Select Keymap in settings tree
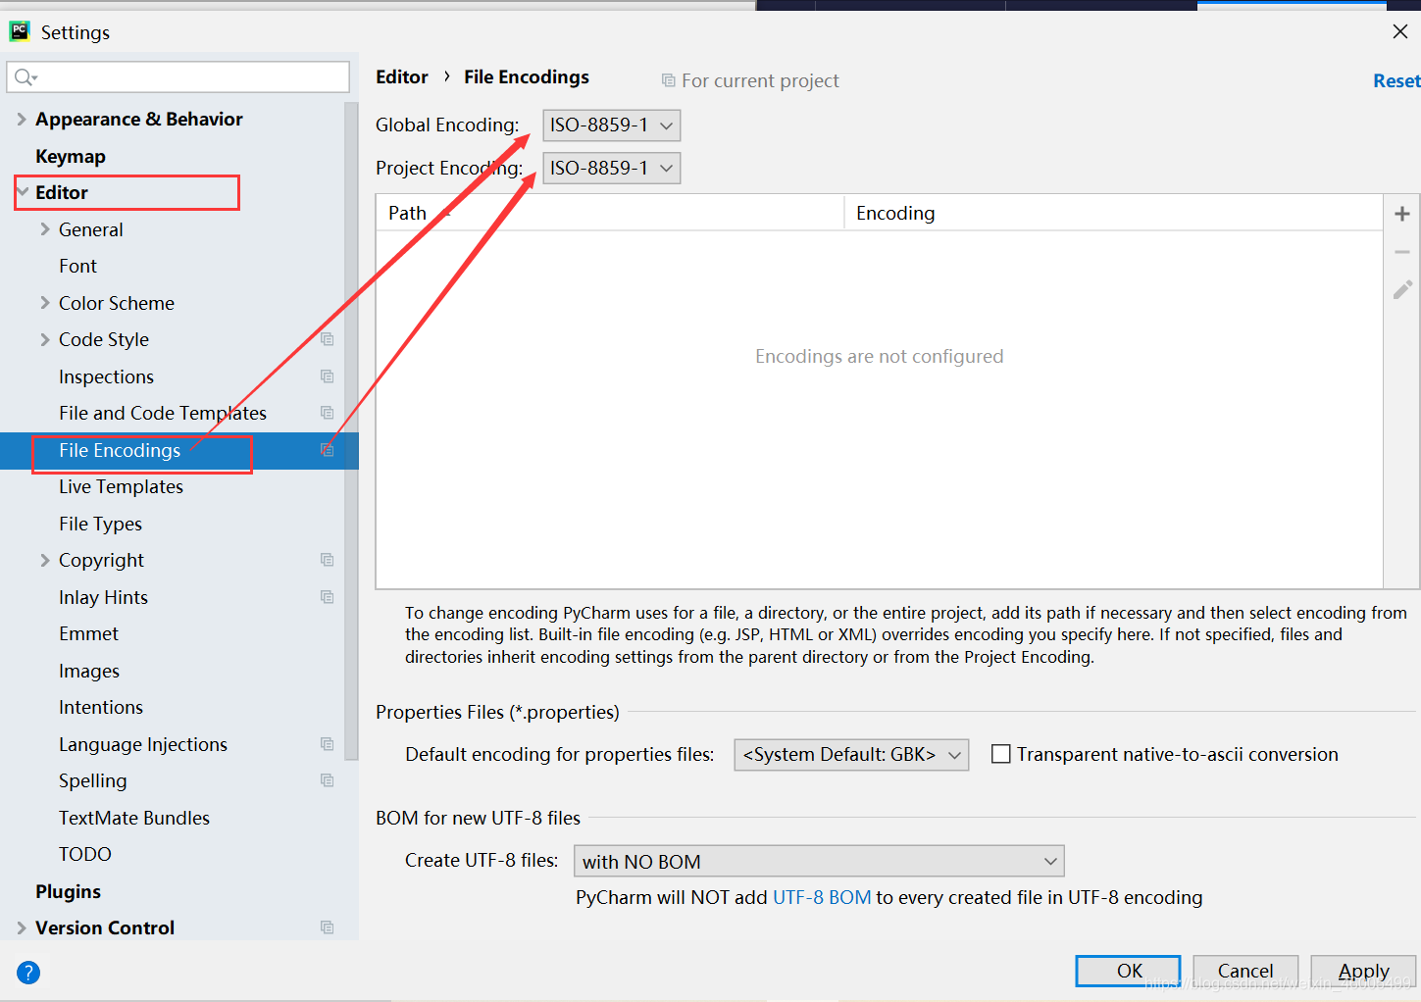This screenshot has height=1002, width=1421. tap(71, 156)
